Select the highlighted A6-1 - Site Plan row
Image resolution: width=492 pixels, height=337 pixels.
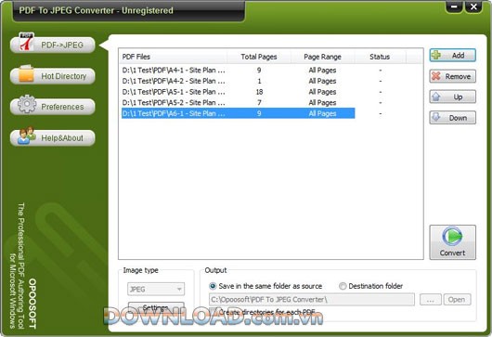tap(239, 113)
